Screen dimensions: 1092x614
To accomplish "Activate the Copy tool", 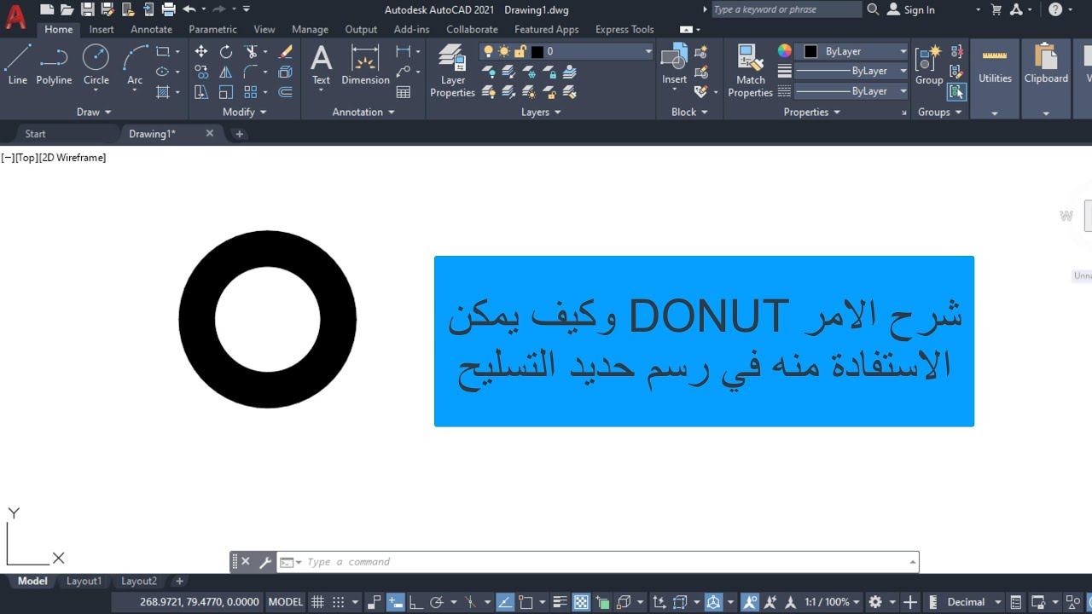I will (201, 72).
